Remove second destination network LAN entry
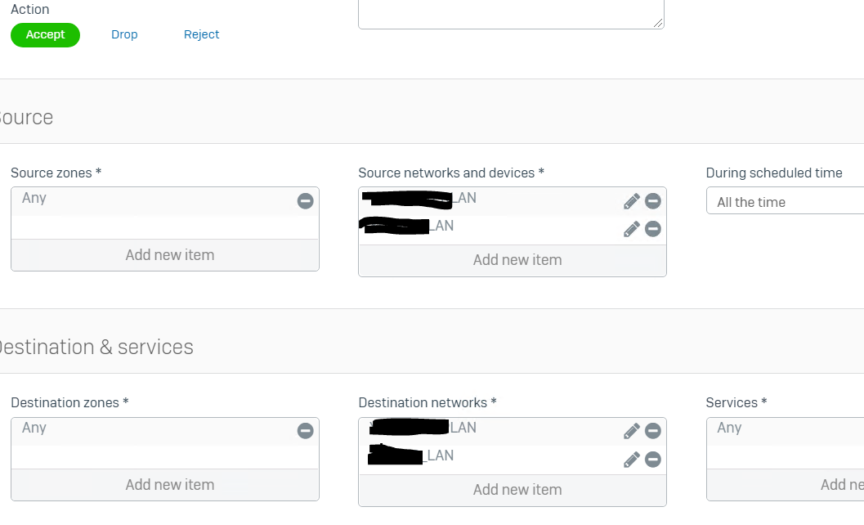The width and height of the screenshot is (864, 525). pyautogui.click(x=653, y=460)
